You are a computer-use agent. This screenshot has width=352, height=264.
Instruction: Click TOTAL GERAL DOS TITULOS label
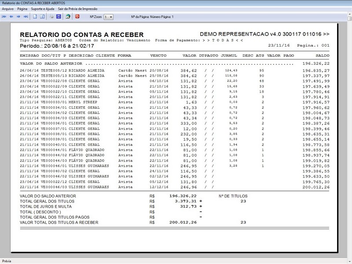(47, 202)
